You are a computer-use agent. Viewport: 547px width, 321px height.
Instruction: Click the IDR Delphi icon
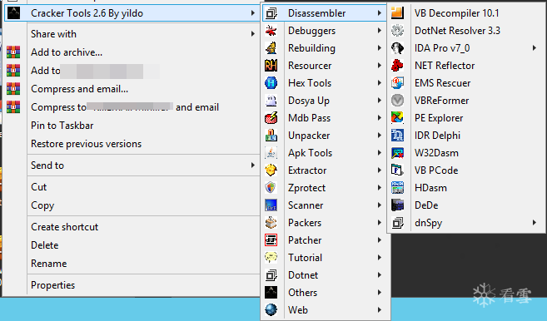(x=397, y=136)
